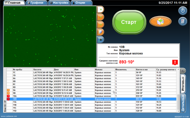
Task: Click the printer icon button
Action: [x=161, y=21]
